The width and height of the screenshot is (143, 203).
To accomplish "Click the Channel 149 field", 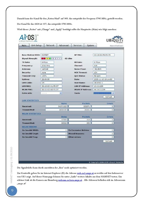I will [x=100, y=66].
